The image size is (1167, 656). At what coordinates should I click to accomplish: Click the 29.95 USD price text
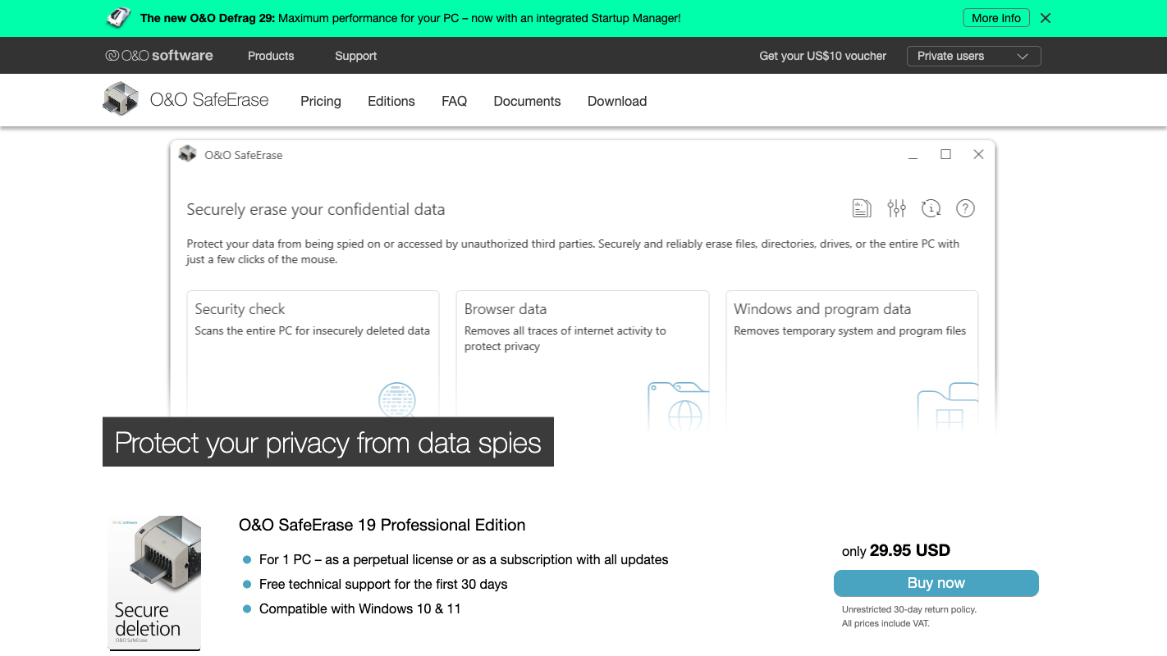(910, 550)
